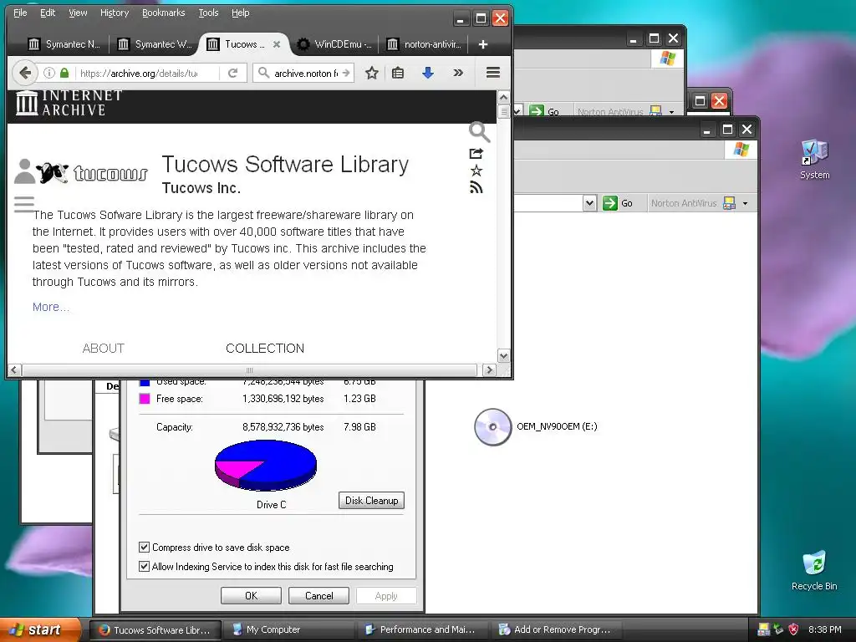Click the Drive C pie chart
Image resolution: width=856 pixels, height=642 pixels.
coord(265,465)
